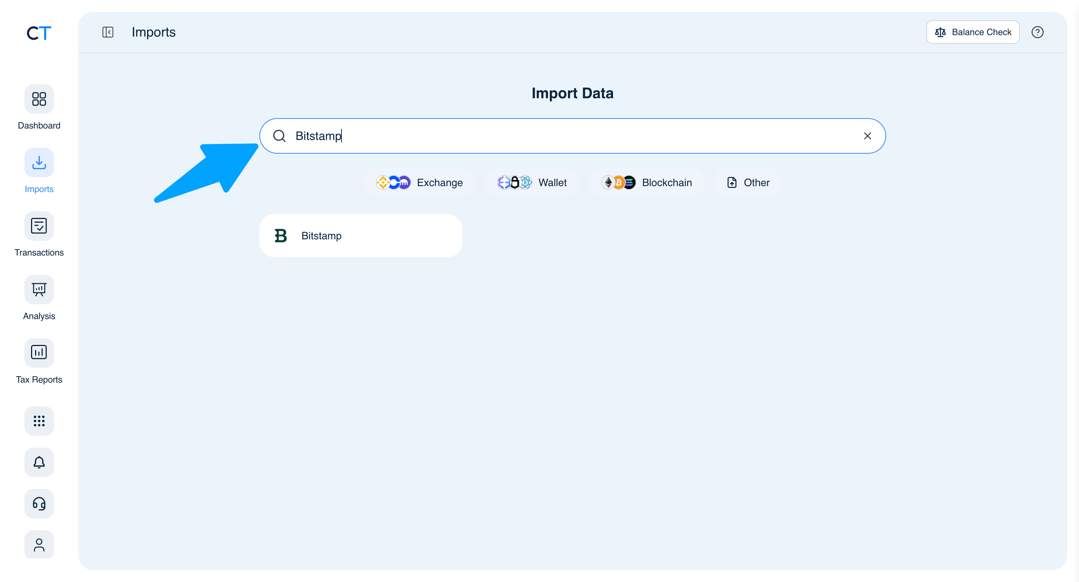Screen dimensions: 1079x582
Task: Click the search magnifier icon
Action: (279, 136)
